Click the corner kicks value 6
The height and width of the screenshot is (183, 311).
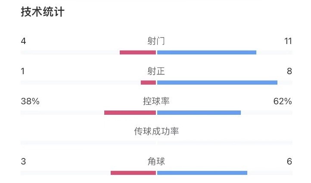(289, 161)
